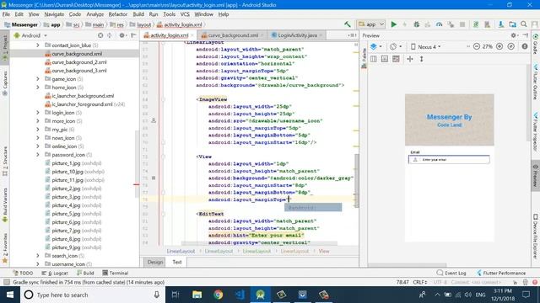Open the Preview panel gear settings
The image size is (540, 303).
pyautogui.click(x=514, y=35)
